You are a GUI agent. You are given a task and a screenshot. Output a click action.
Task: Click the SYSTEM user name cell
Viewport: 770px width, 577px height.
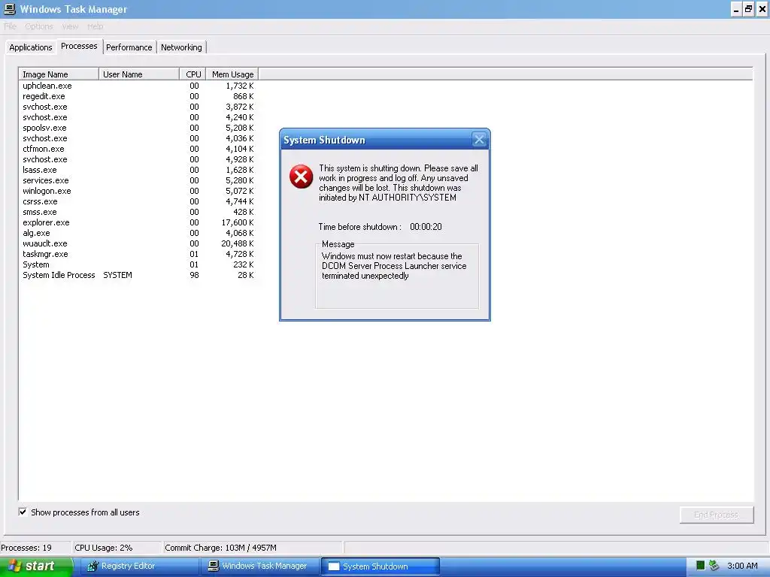click(x=117, y=275)
